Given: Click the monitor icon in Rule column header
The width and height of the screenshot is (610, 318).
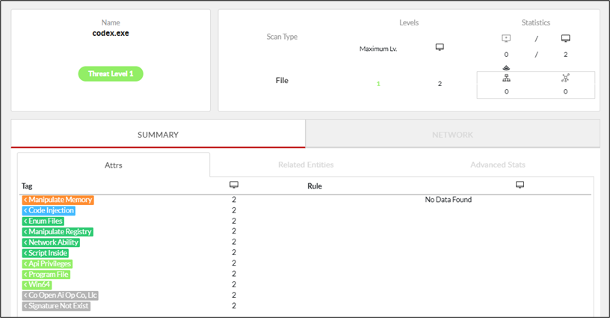Looking at the screenshot, I should [520, 185].
